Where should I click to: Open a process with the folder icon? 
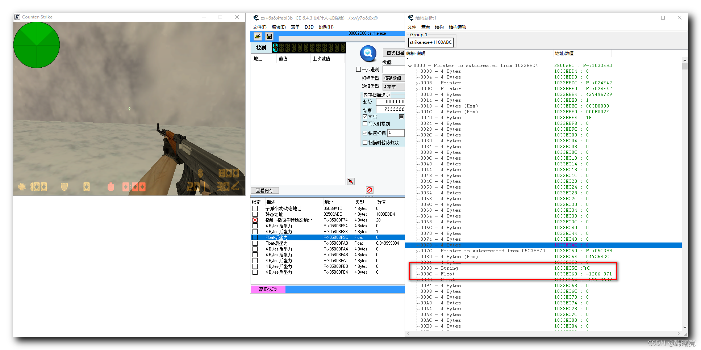[x=257, y=36]
